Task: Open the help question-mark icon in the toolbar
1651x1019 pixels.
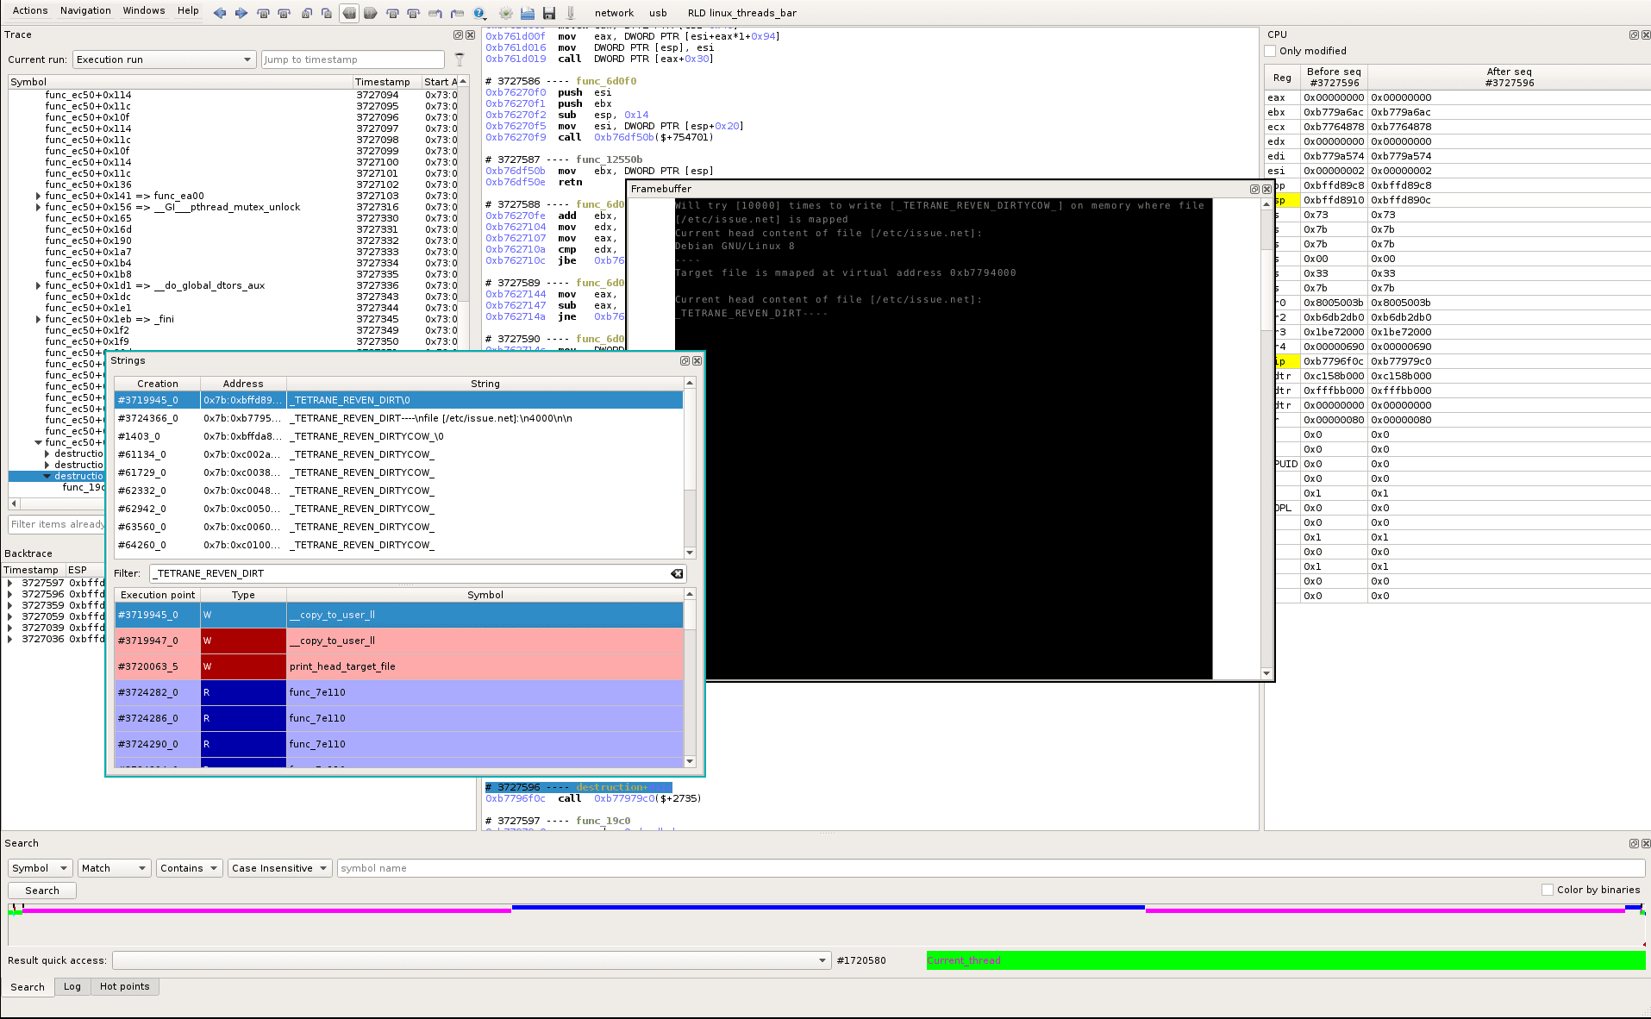Action: [x=480, y=13]
